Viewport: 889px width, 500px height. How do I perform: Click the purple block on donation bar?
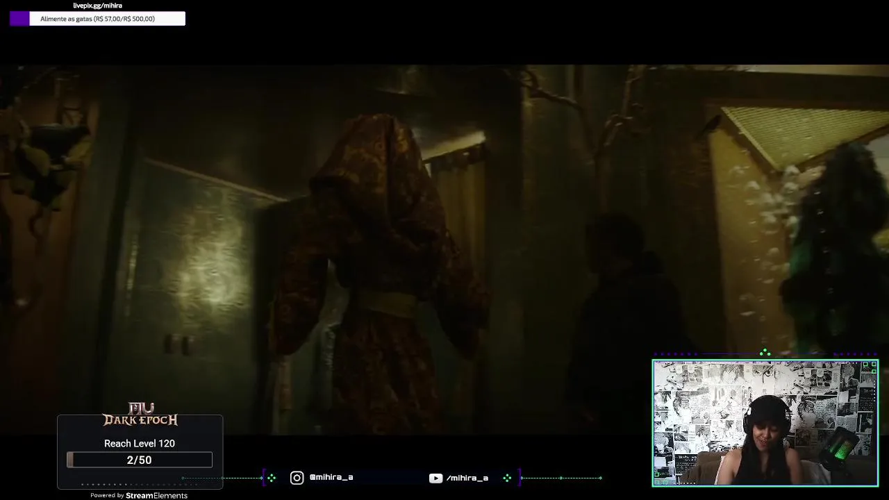[19, 19]
